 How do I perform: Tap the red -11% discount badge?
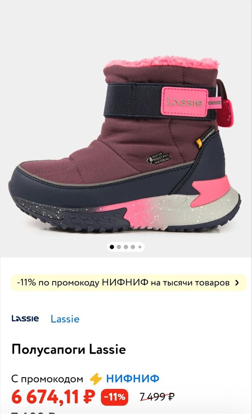[x=114, y=397]
